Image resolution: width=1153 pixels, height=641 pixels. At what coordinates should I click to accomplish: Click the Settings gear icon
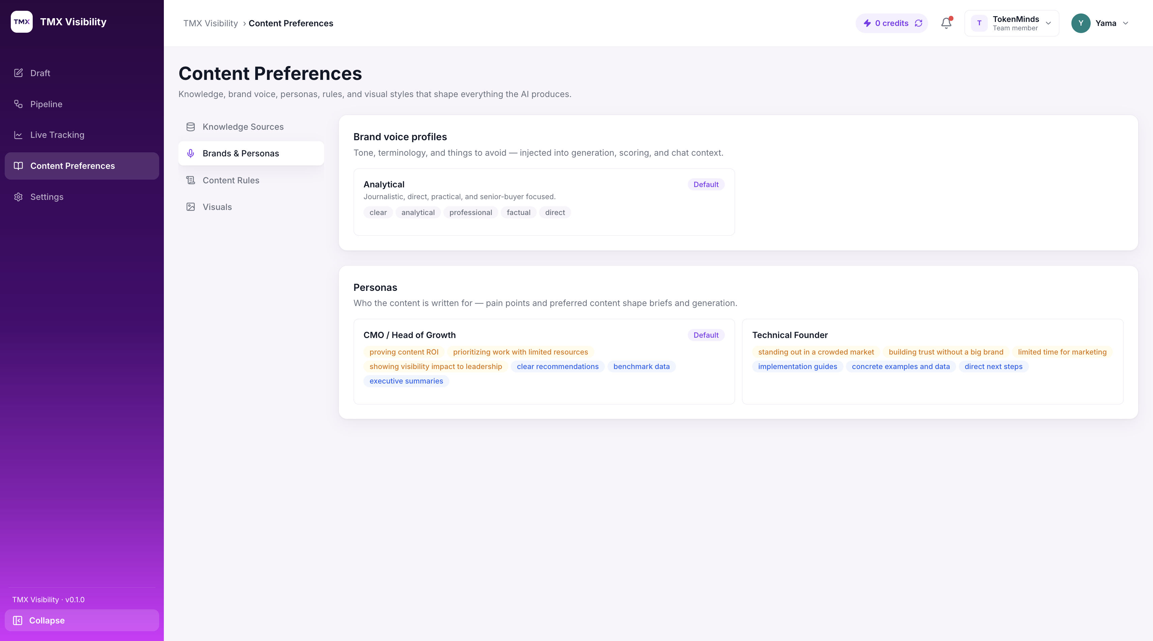18,197
